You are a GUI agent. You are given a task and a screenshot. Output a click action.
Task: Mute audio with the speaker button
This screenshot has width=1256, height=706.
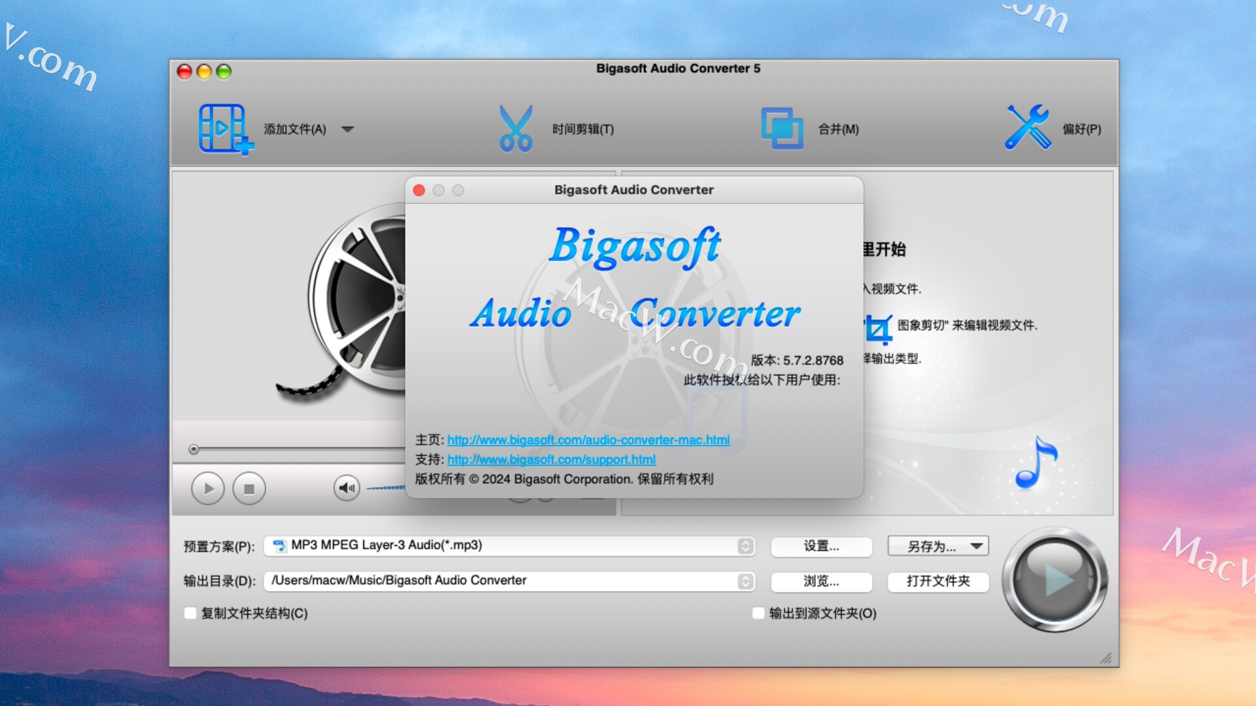click(347, 488)
